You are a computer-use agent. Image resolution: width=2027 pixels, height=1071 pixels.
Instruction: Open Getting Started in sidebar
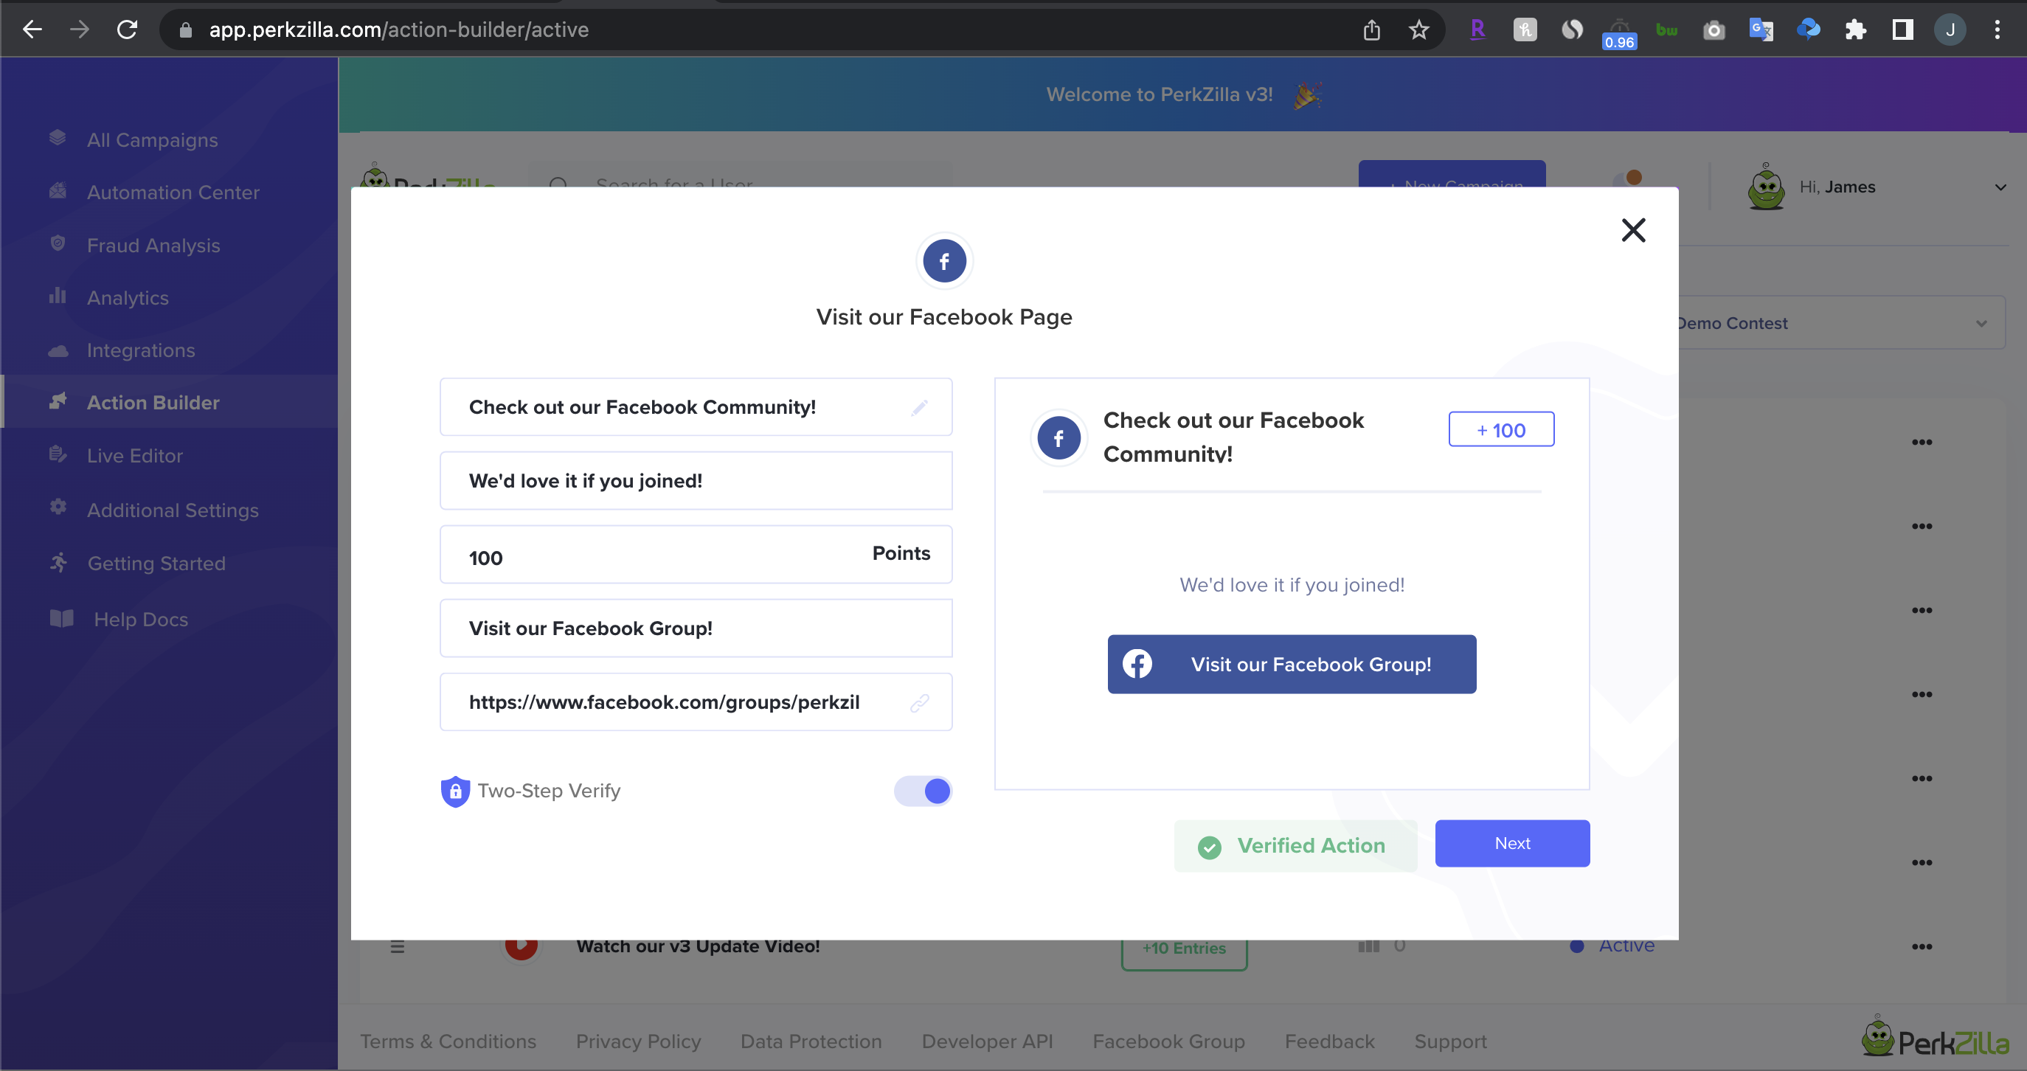click(156, 564)
